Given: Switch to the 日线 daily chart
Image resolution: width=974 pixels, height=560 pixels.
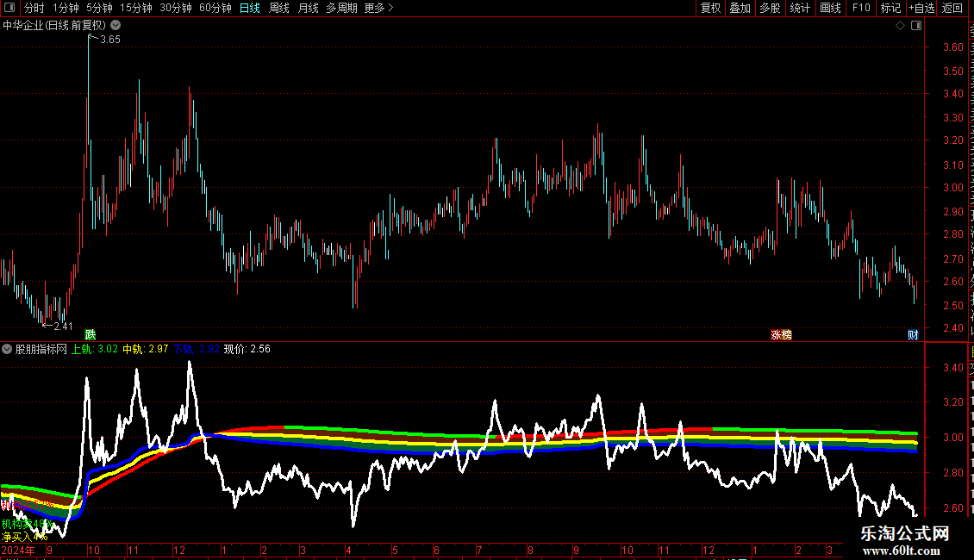Looking at the screenshot, I should tap(250, 8).
